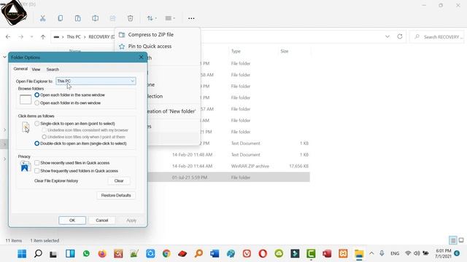This screenshot has width=467, height=262.
Task: Show hidden tray icons chevron
Action: click(x=371, y=253)
